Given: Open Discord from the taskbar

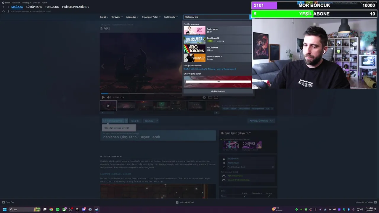Looking at the screenshot, I should [x=84, y=209].
